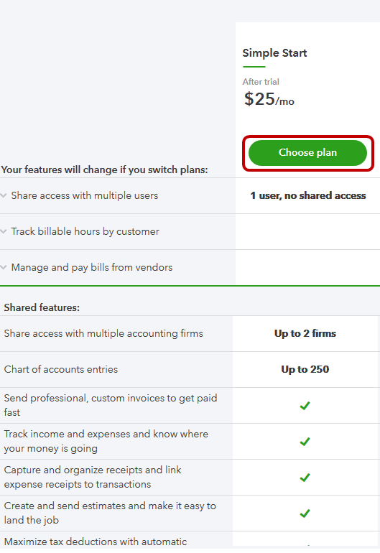Click the $25/mo price text
The height and width of the screenshot is (553, 380).
pyautogui.click(x=269, y=99)
